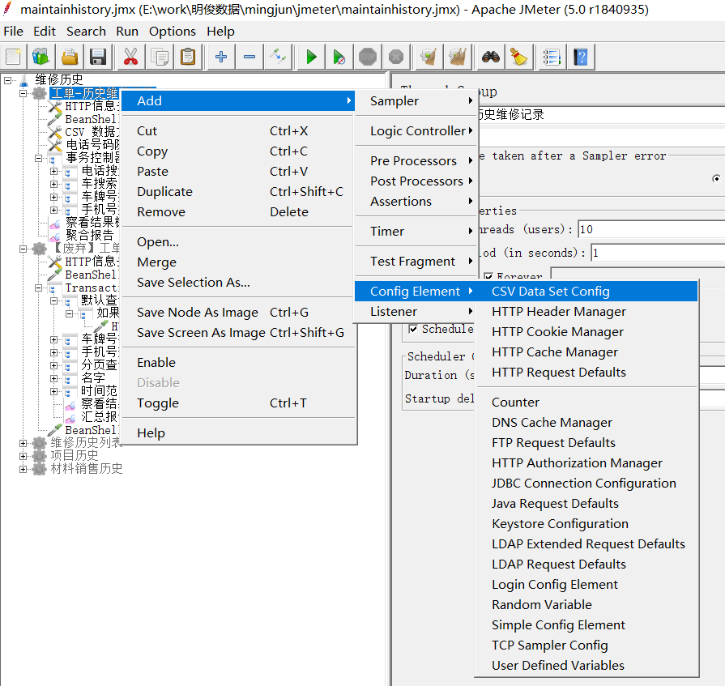This screenshot has height=686, width=725.
Task: Open the Listener submenu
Action: tap(415, 312)
